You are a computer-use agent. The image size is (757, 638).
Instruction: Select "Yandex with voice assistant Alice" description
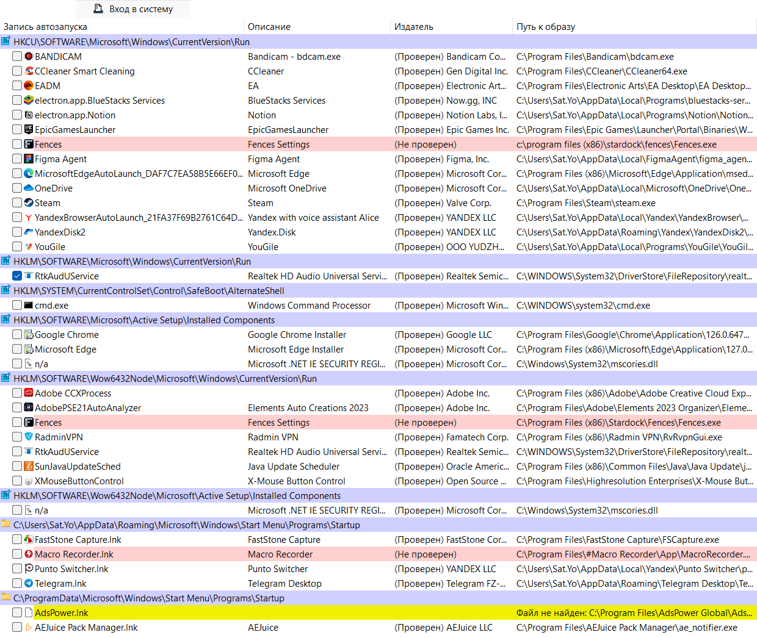pyautogui.click(x=313, y=217)
